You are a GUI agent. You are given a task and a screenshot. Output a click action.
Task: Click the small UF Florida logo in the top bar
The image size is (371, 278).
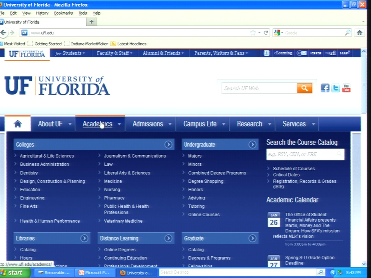[x=27, y=54]
